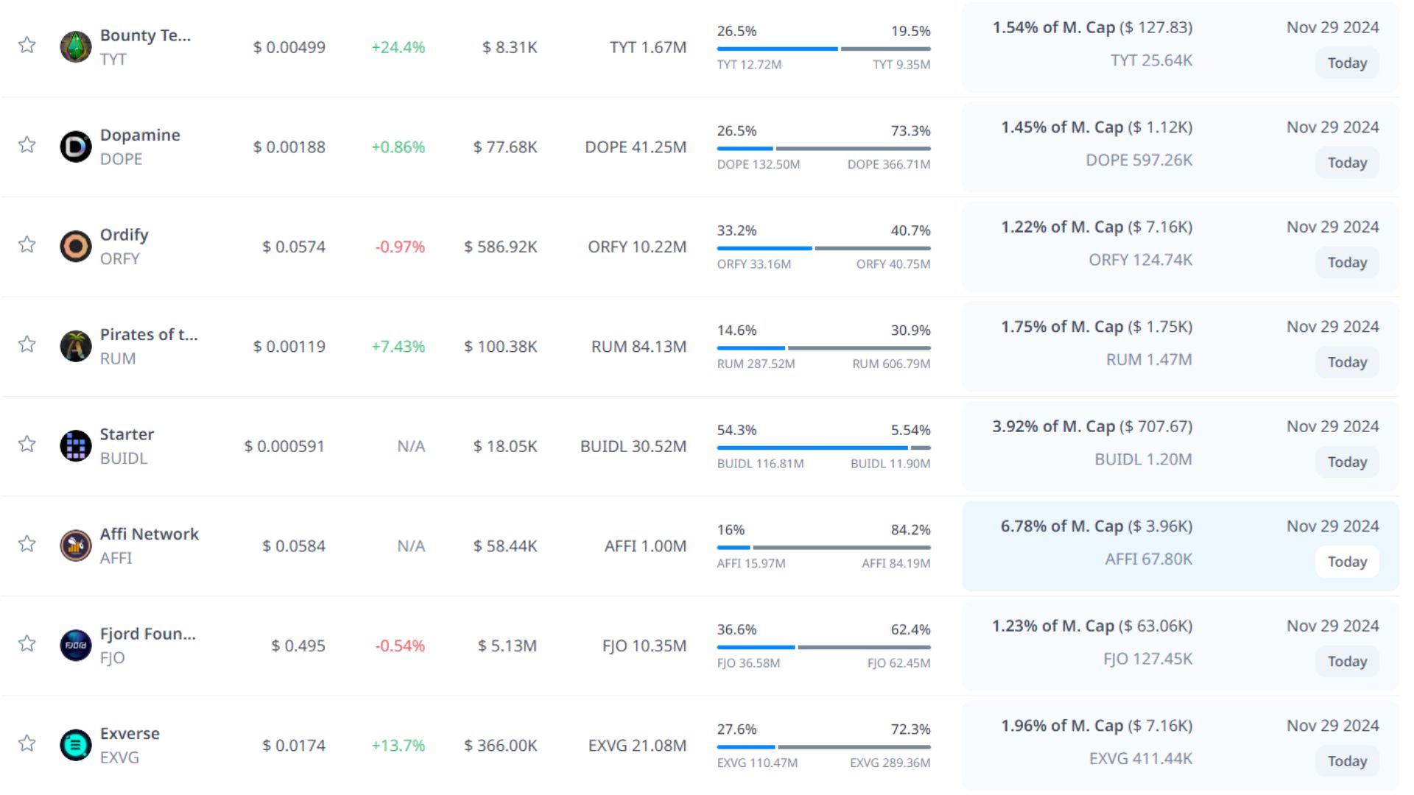
Task: Click the Dopamine DOPE token logo
Action: click(75, 146)
